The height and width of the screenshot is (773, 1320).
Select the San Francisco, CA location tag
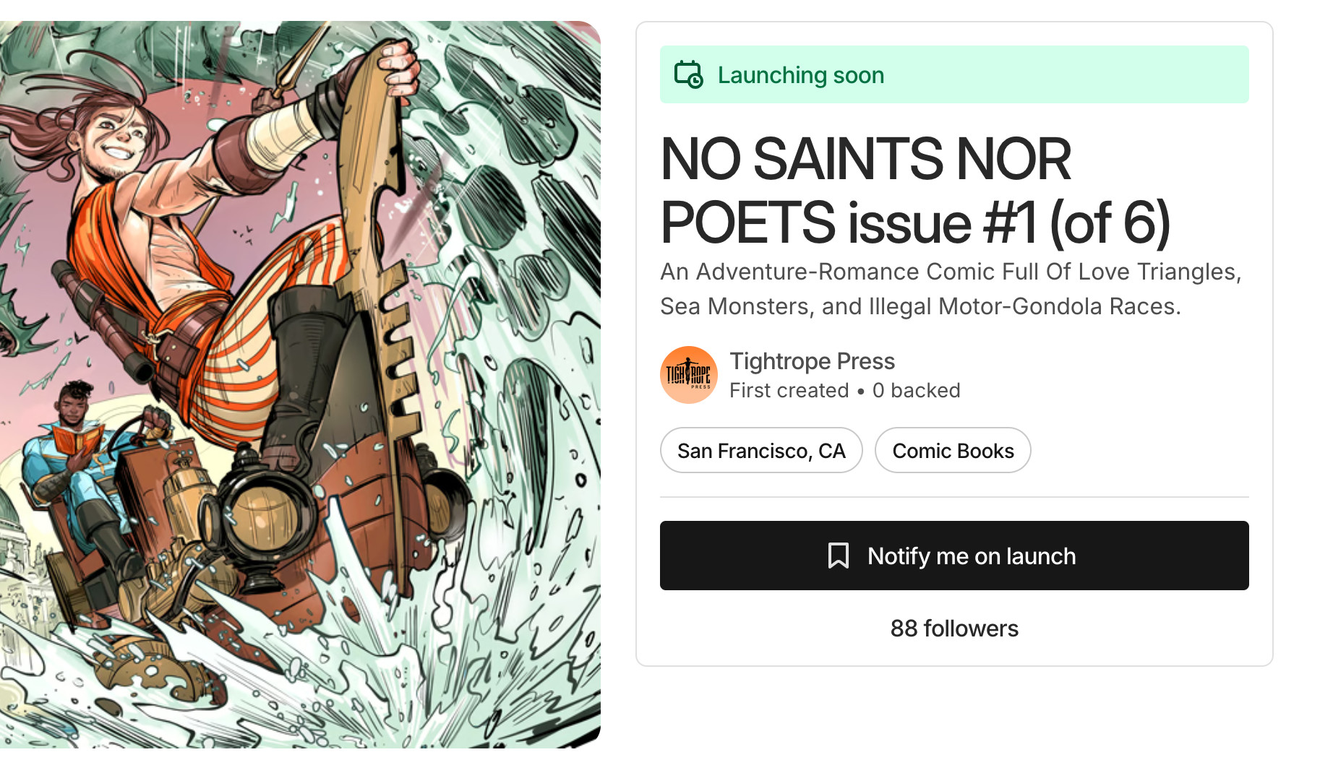(761, 451)
